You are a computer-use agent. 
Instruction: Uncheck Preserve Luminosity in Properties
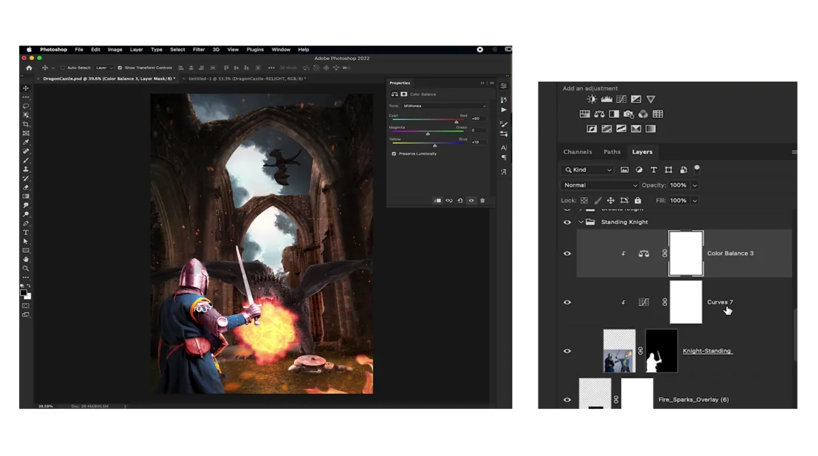pos(394,153)
